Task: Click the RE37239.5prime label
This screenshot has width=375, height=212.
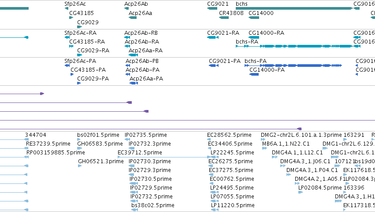Action: 48,144
